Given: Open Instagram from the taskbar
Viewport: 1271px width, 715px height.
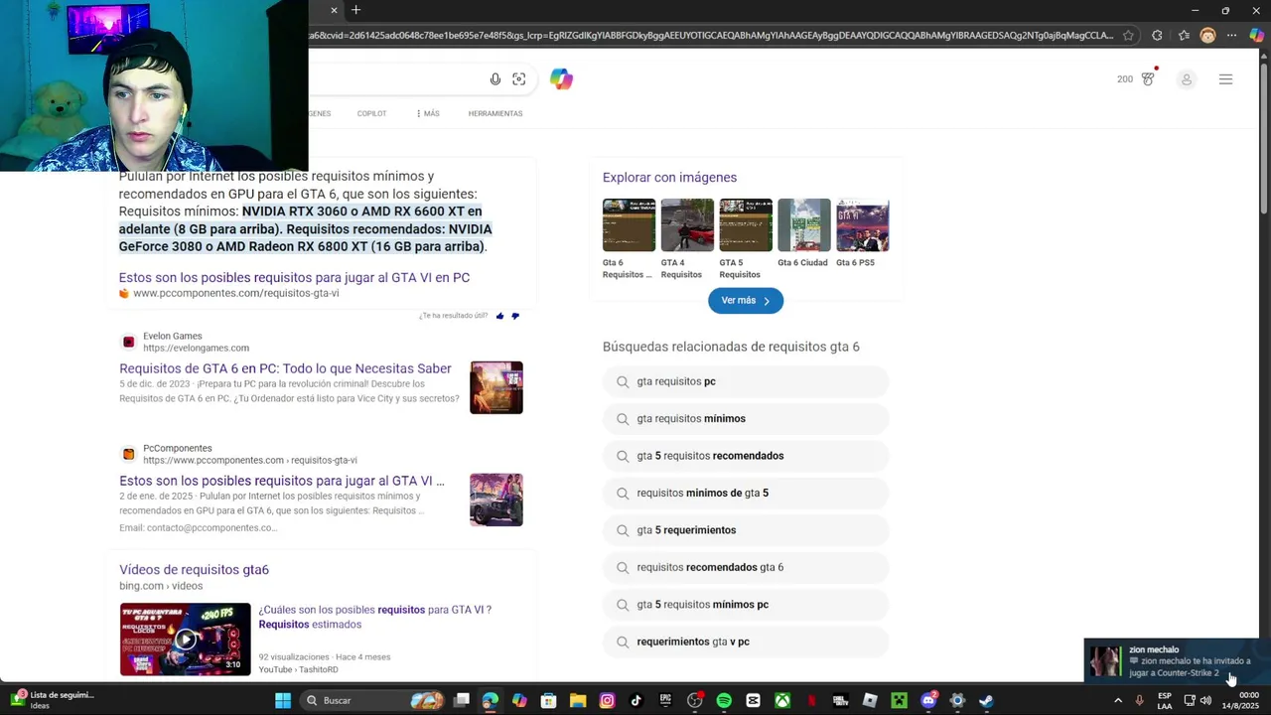Looking at the screenshot, I should click(x=607, y=700).
